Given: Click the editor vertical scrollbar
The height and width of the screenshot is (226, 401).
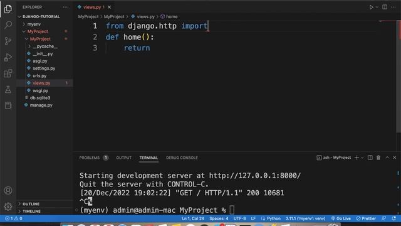Looking at the screenshot, I should (x=398, y=77).
